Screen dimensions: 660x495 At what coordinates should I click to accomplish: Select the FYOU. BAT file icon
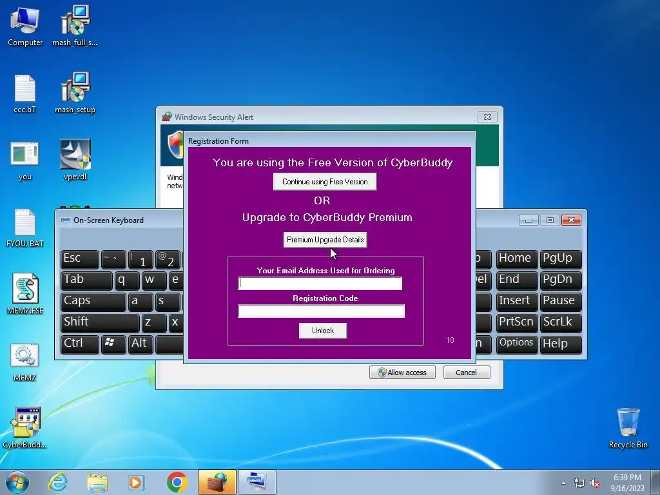click(x=25, y=228)
